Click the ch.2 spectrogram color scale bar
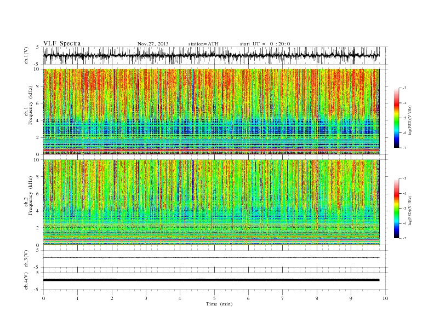Viewport: 434px width, 335px height. coord(396,209)
